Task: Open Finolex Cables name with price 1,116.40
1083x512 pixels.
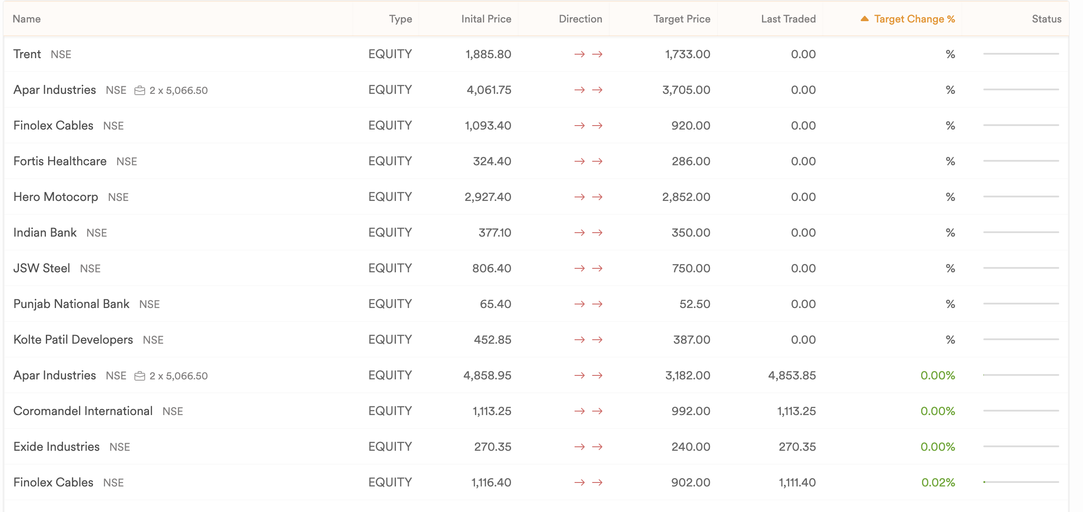Action: pyautogui.click(x=53, y=482)
